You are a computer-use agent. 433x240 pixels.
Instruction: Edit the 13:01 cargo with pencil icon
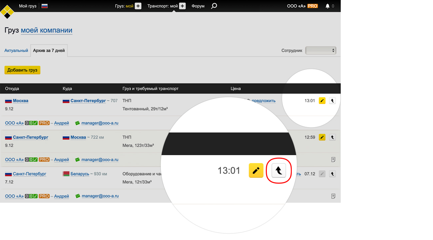coord(322,101)
